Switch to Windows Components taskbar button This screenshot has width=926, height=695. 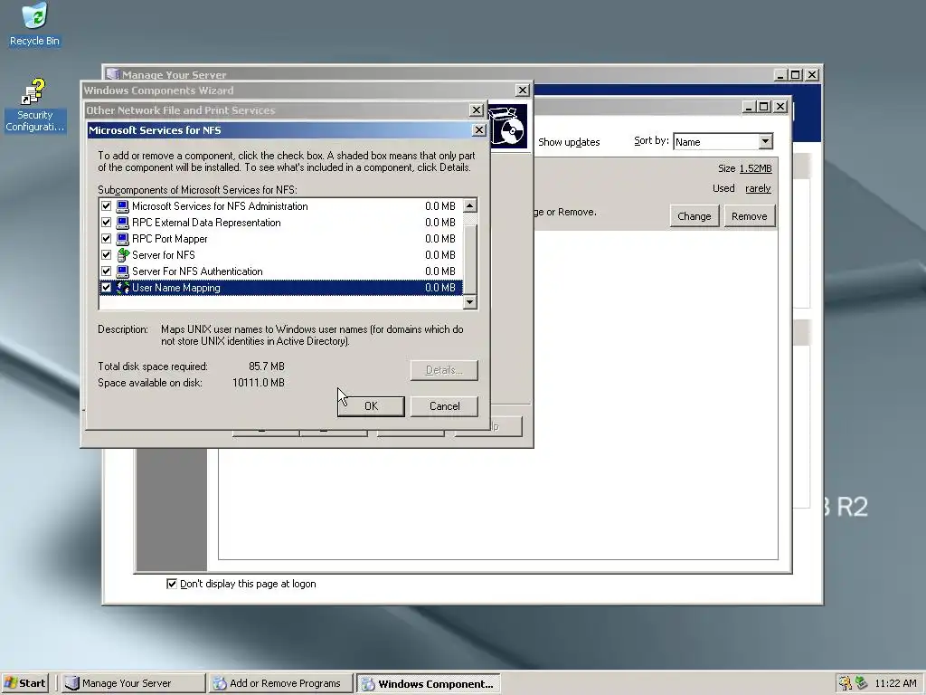click(428, 683)
